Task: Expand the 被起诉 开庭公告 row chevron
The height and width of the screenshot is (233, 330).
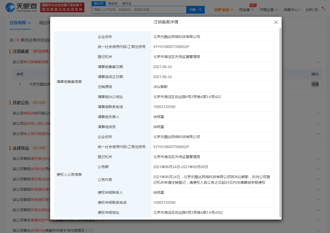Action: [318, 113]
